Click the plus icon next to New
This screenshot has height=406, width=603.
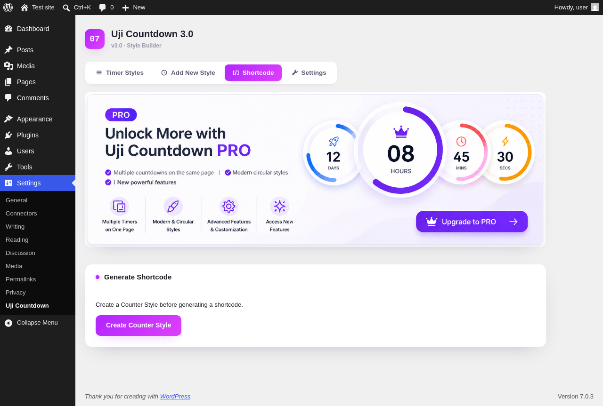coord(125,8)
